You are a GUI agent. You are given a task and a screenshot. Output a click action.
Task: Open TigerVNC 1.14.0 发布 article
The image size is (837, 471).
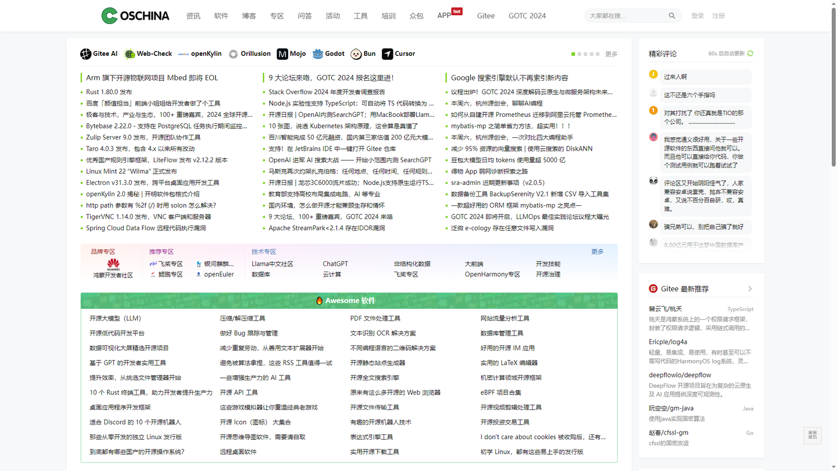(148, 217)
